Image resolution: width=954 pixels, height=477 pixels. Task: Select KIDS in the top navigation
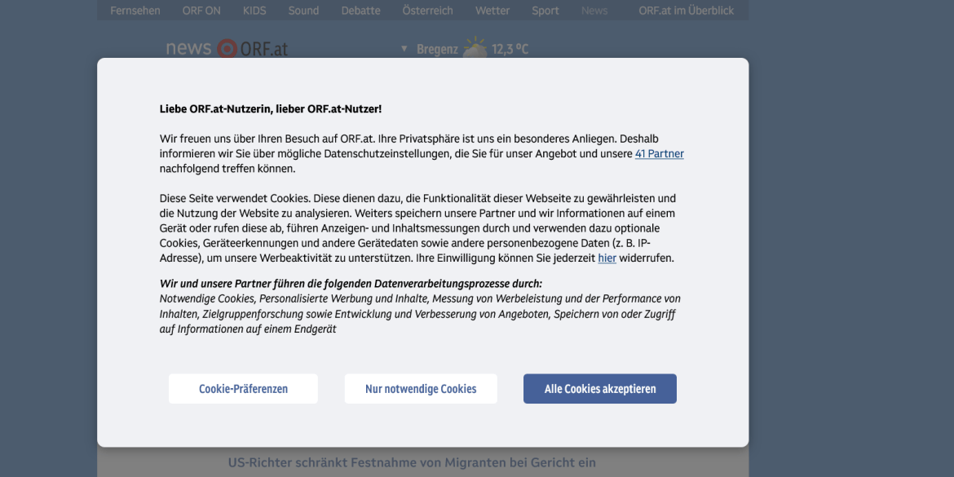[254, 11]
